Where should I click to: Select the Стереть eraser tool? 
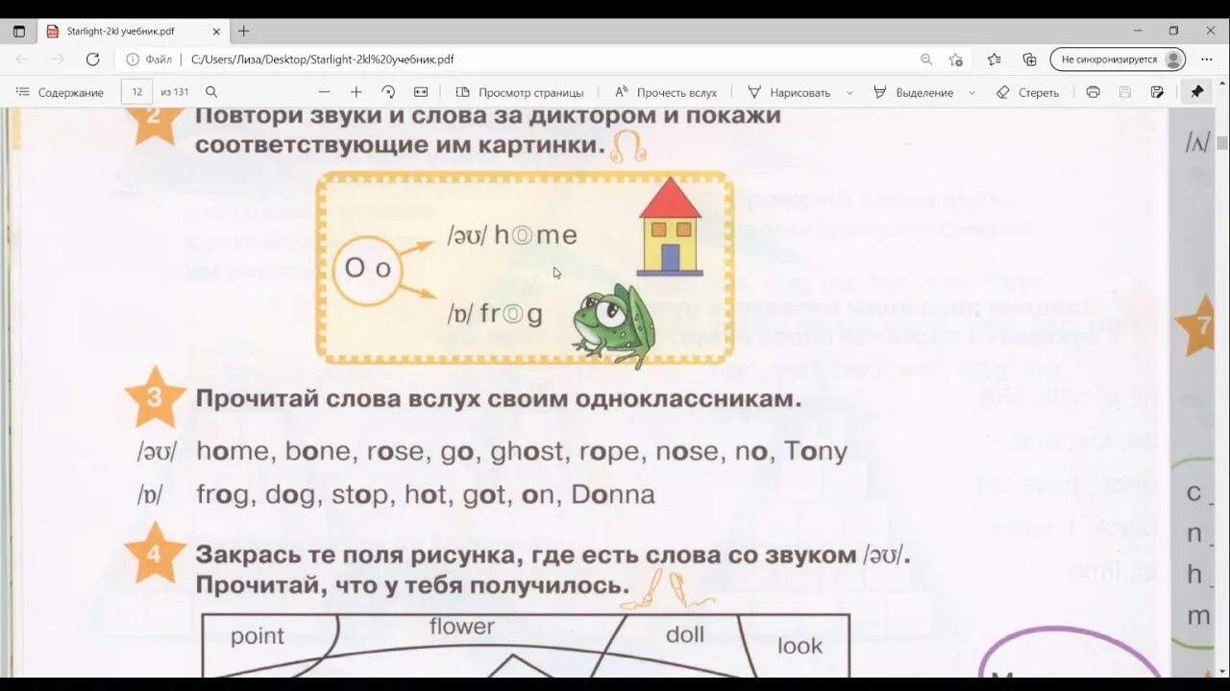pyautogui.click(x=1027, y=92)
